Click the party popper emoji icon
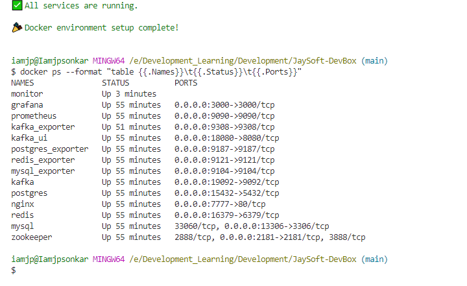Viewport: 467px width, 286px height. pos(17,27)
